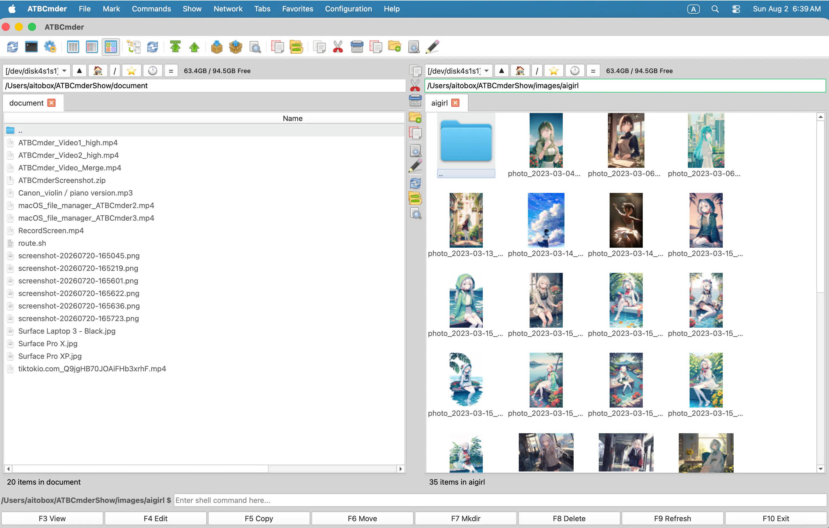
Task: Open the Commands menu
Action: tap(151, 9)
